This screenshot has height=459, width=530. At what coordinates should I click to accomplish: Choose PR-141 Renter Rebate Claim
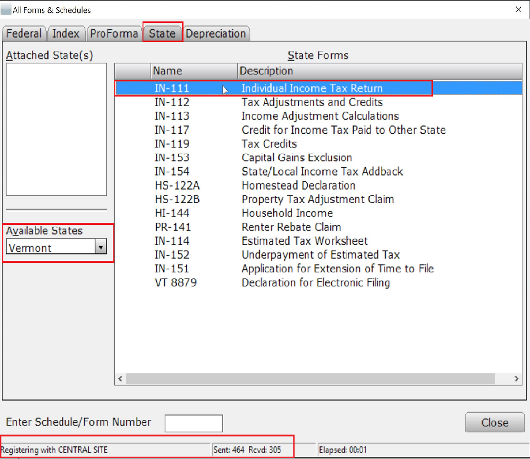[248, 227]
